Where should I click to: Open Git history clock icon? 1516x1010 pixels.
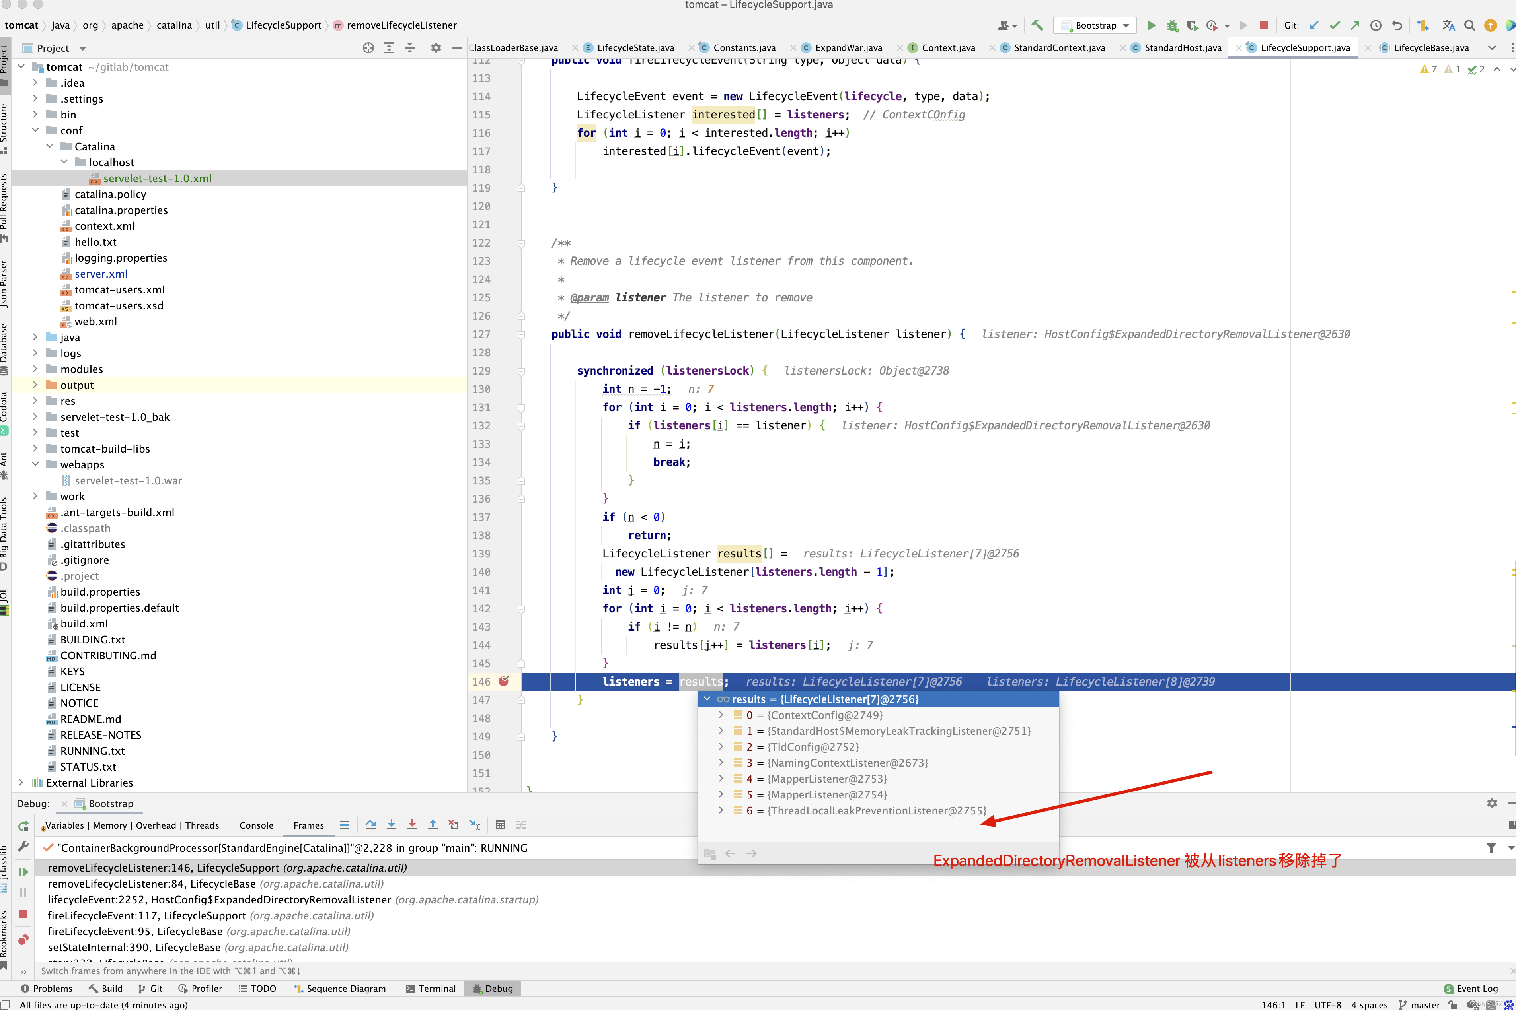coord(1376,26)
